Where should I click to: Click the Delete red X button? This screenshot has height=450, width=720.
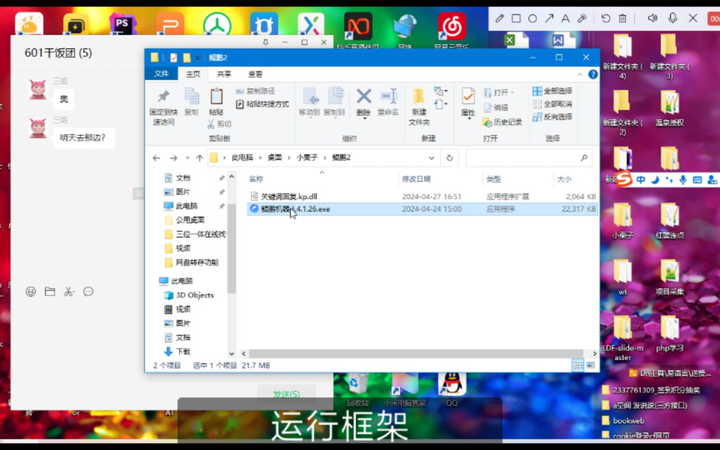[x=364, y=103]
